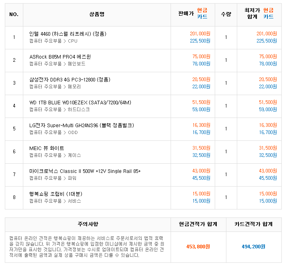Click 현금 label in 판매가 header

[x=202, y=10]
